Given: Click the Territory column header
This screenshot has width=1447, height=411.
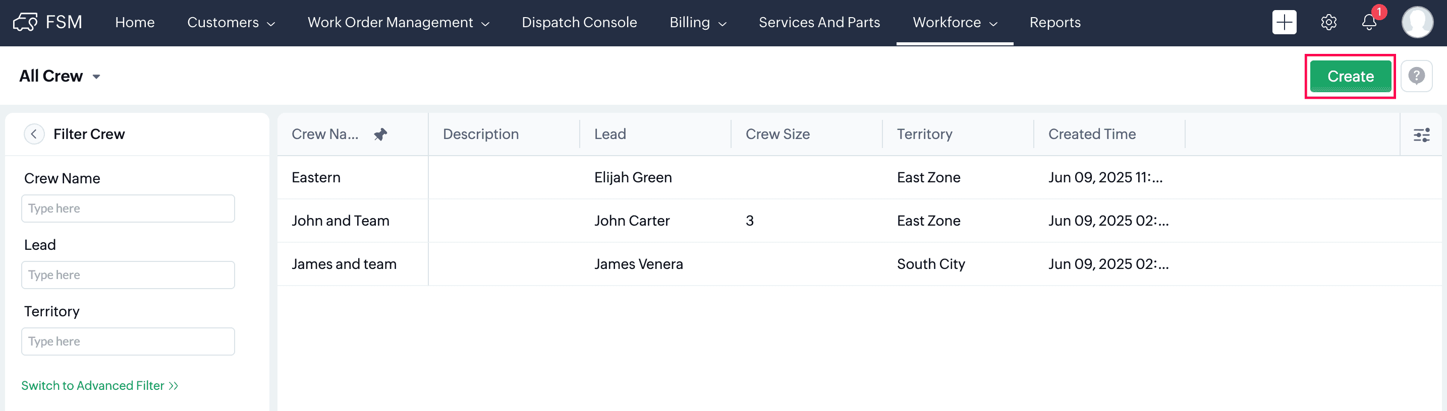Looking at the screenshot, I should point(925,134).
